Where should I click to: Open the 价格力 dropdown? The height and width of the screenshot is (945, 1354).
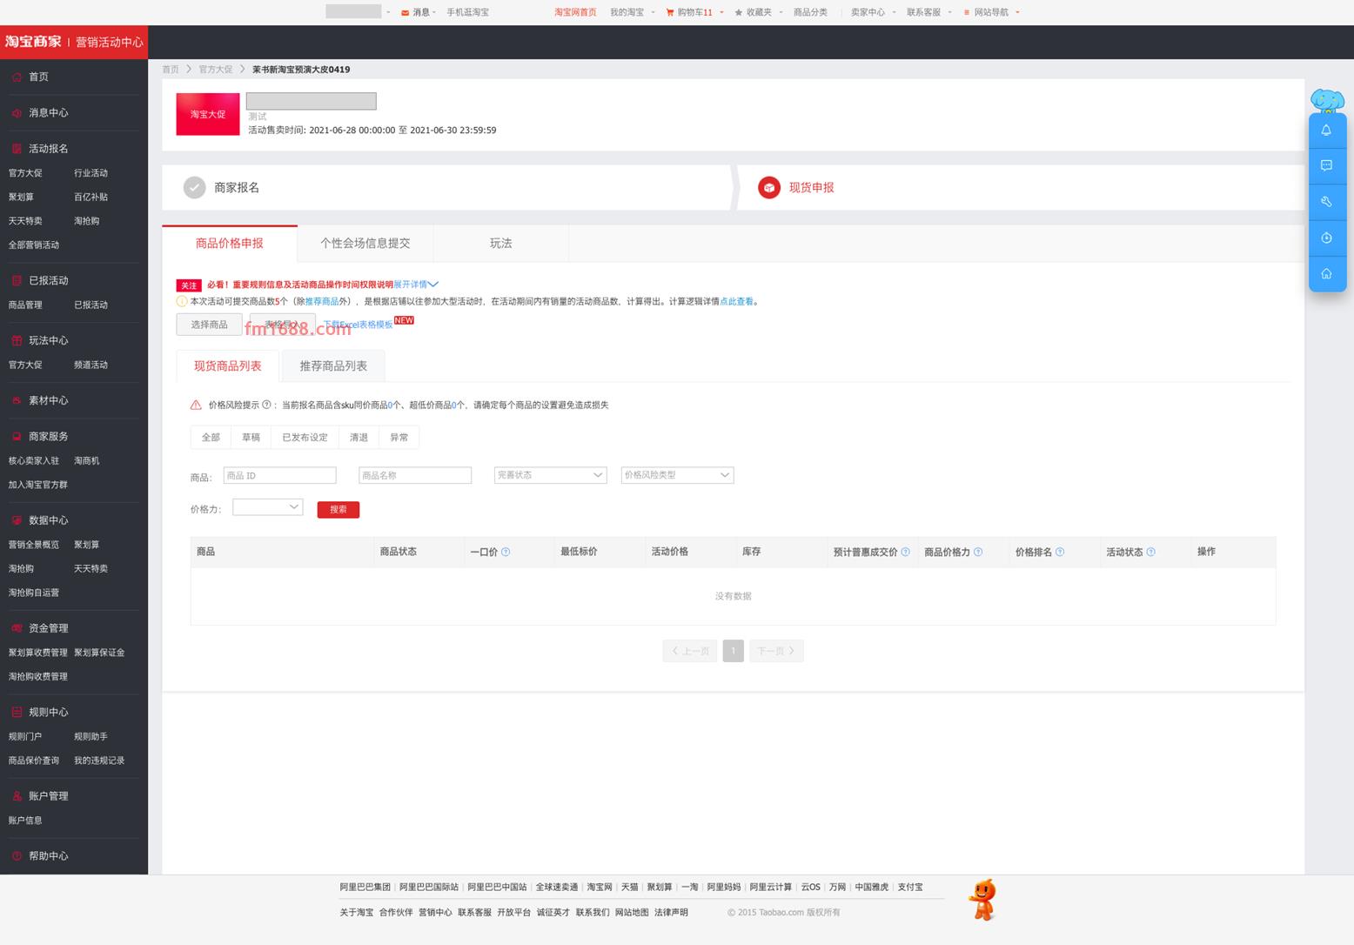tap(267, 506)
